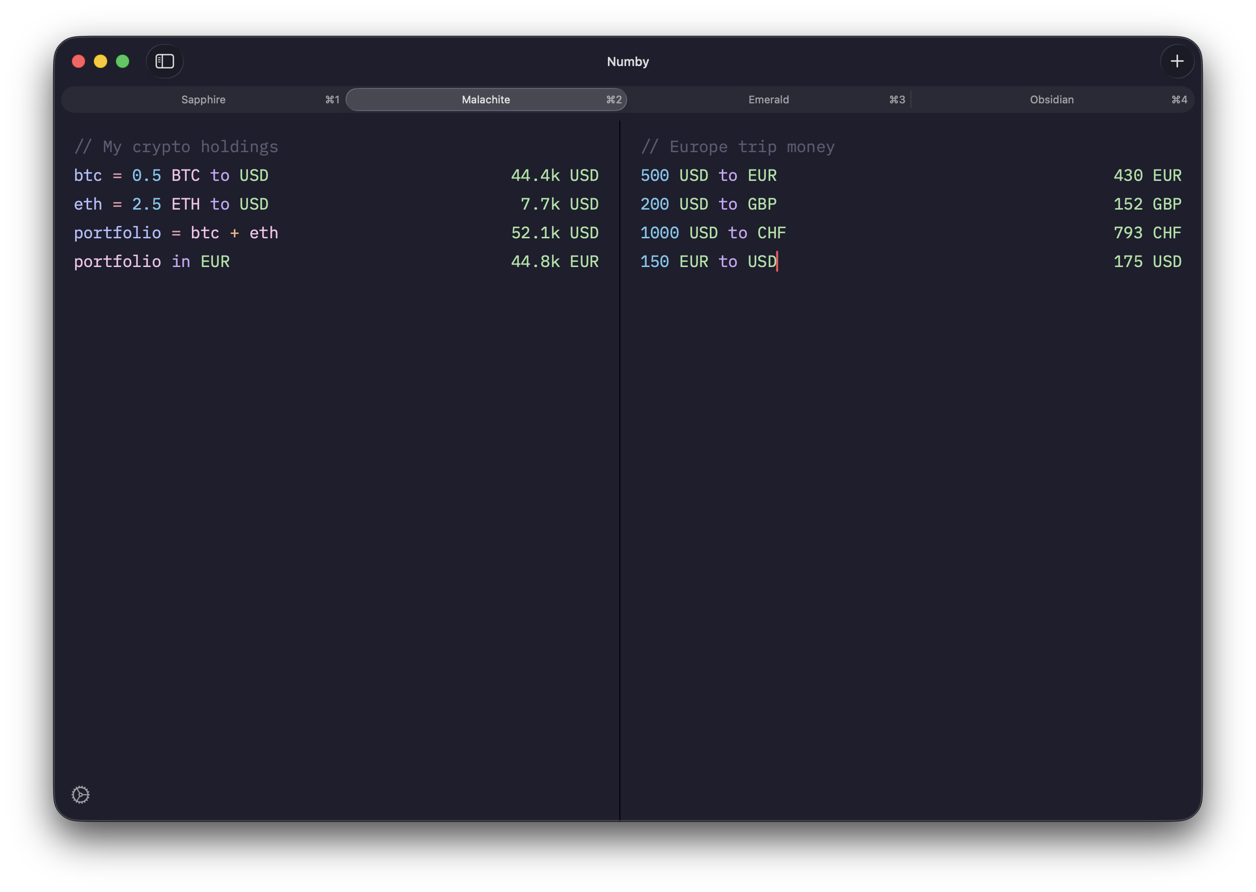This screenshot has width=1256, height=892.
Task: Click the result 793 CHF
Action: pyautogui.click(x=1146, y=233)
